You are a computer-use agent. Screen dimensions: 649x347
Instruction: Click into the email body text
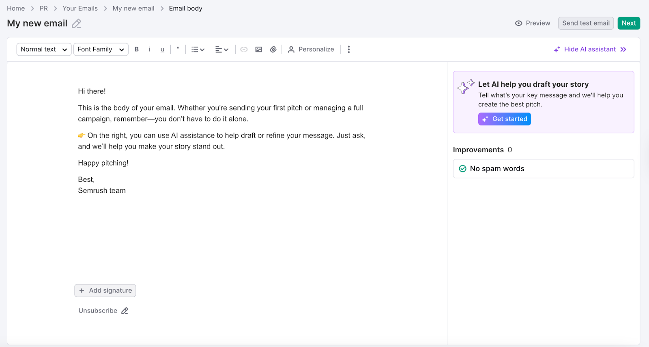click(x=221, y=114)
